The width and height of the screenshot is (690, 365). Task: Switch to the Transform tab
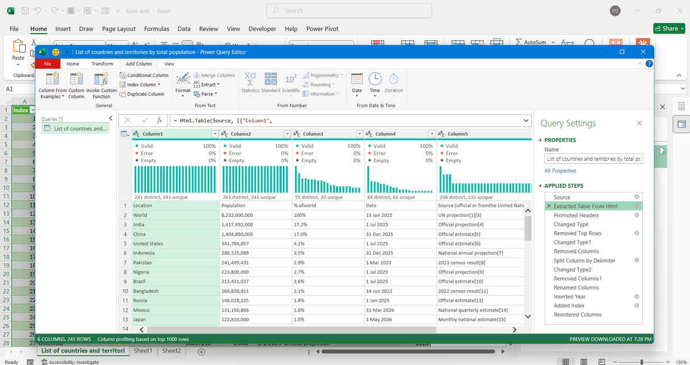click(102, 64)
